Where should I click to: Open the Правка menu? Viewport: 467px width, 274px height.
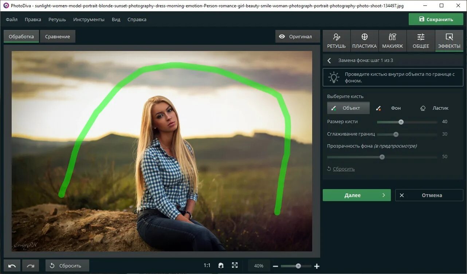pos(33,19)
